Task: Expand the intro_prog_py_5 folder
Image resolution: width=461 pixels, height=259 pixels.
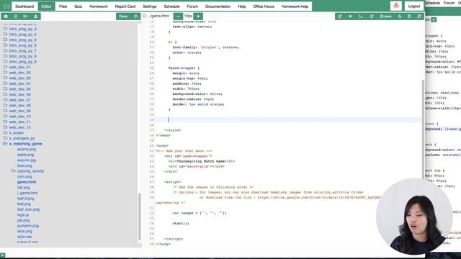Action: [22, 40]
